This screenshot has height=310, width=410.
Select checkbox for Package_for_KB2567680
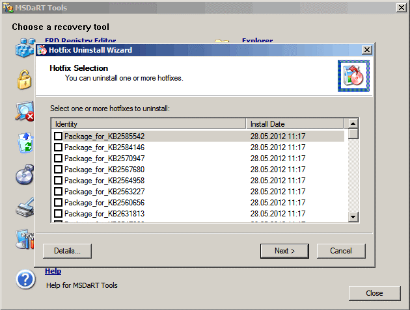[x=58, y=169]
